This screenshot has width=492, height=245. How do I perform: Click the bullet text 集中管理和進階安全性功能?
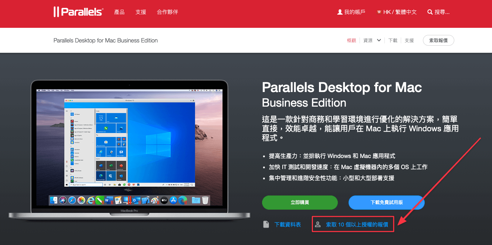tap(303, 178)
